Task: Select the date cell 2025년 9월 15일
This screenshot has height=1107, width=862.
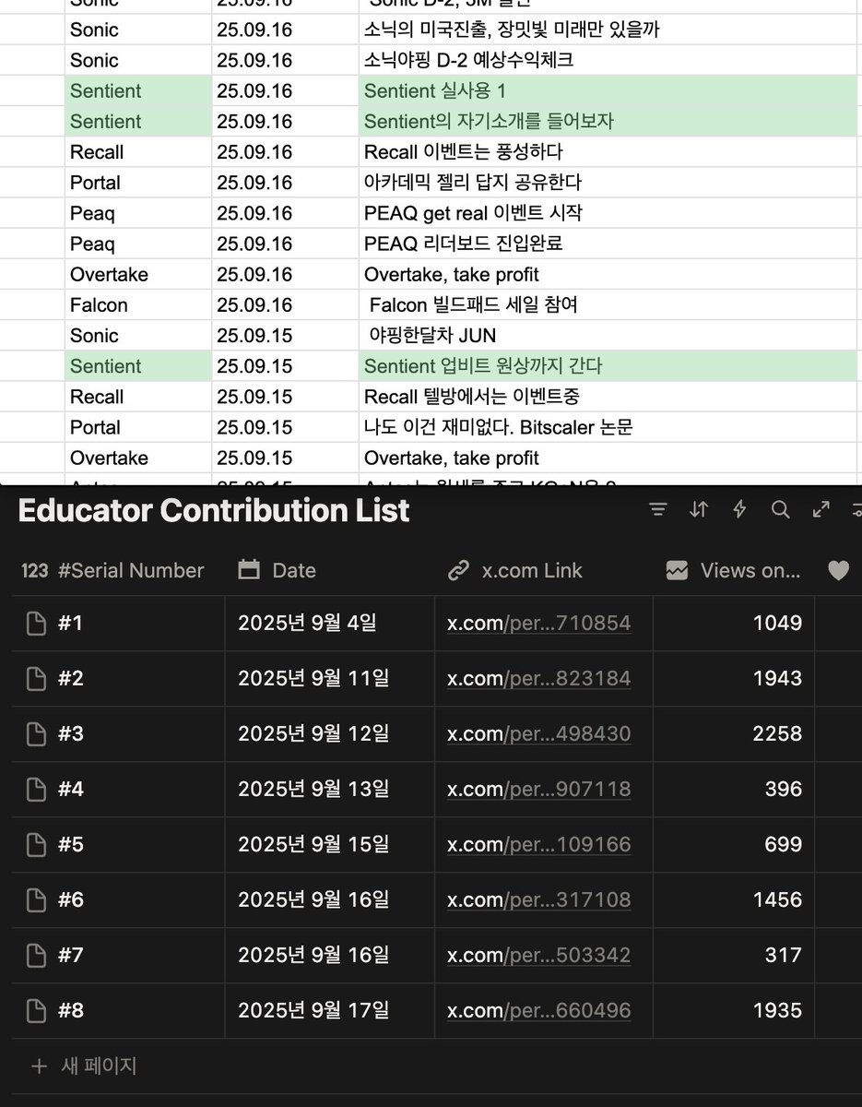Action: (x=330, y=845)
